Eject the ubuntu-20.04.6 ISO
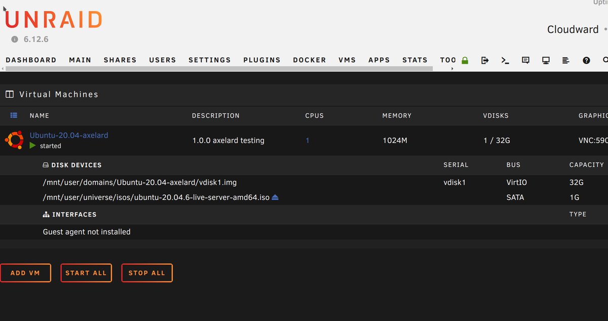The width and height of the screenshot is (608, 321). click(x=275, y=197)
